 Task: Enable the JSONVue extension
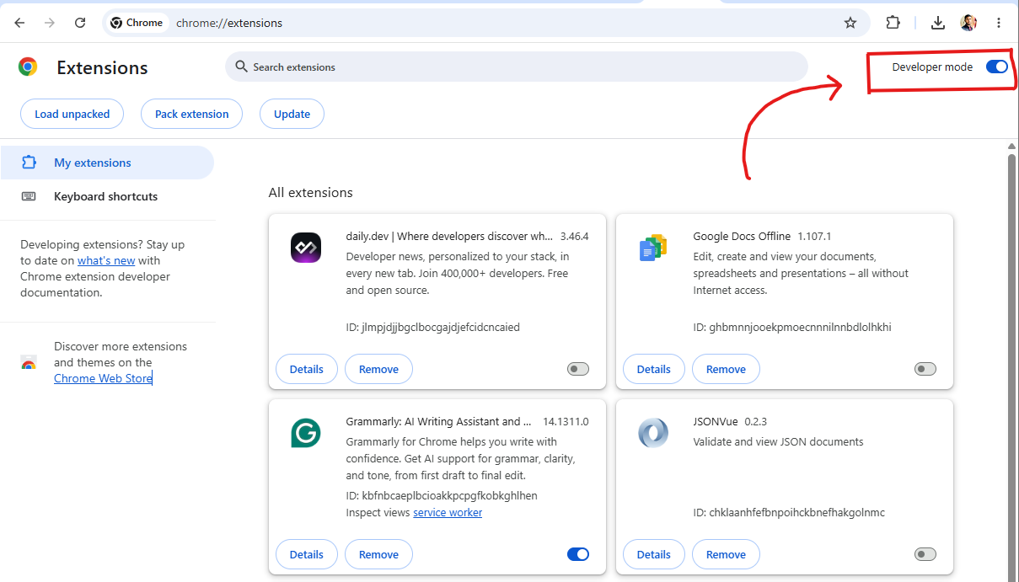[925, 554]
